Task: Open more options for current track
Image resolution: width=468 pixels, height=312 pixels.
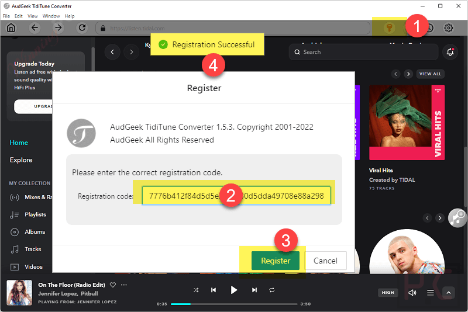Action: [124, 285]
